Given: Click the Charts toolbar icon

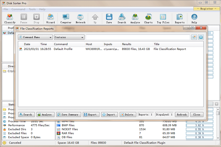Looking at the screenshot, I should 148,18.
